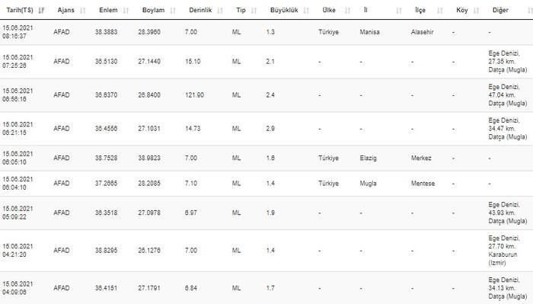Viewport: 533px width, 304px height.
Task: Toggle the İlçe column sort icon
Action: point(440,11)
